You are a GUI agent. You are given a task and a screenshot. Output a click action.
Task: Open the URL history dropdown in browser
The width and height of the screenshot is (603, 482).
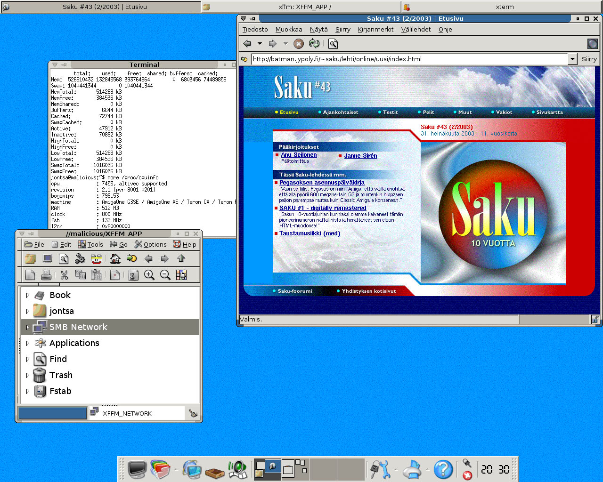(572, 59)
